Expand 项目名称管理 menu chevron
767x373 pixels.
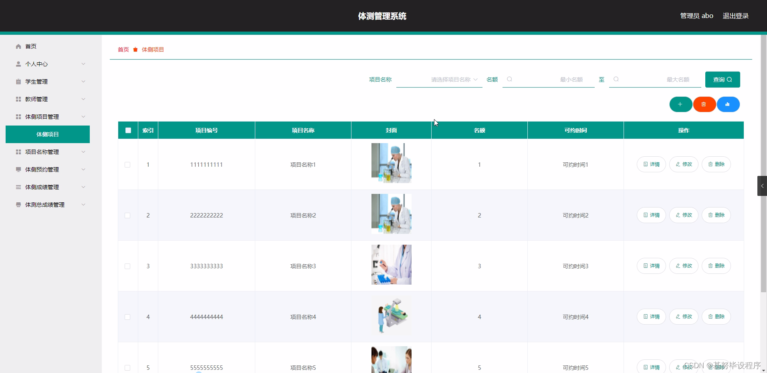83,152
